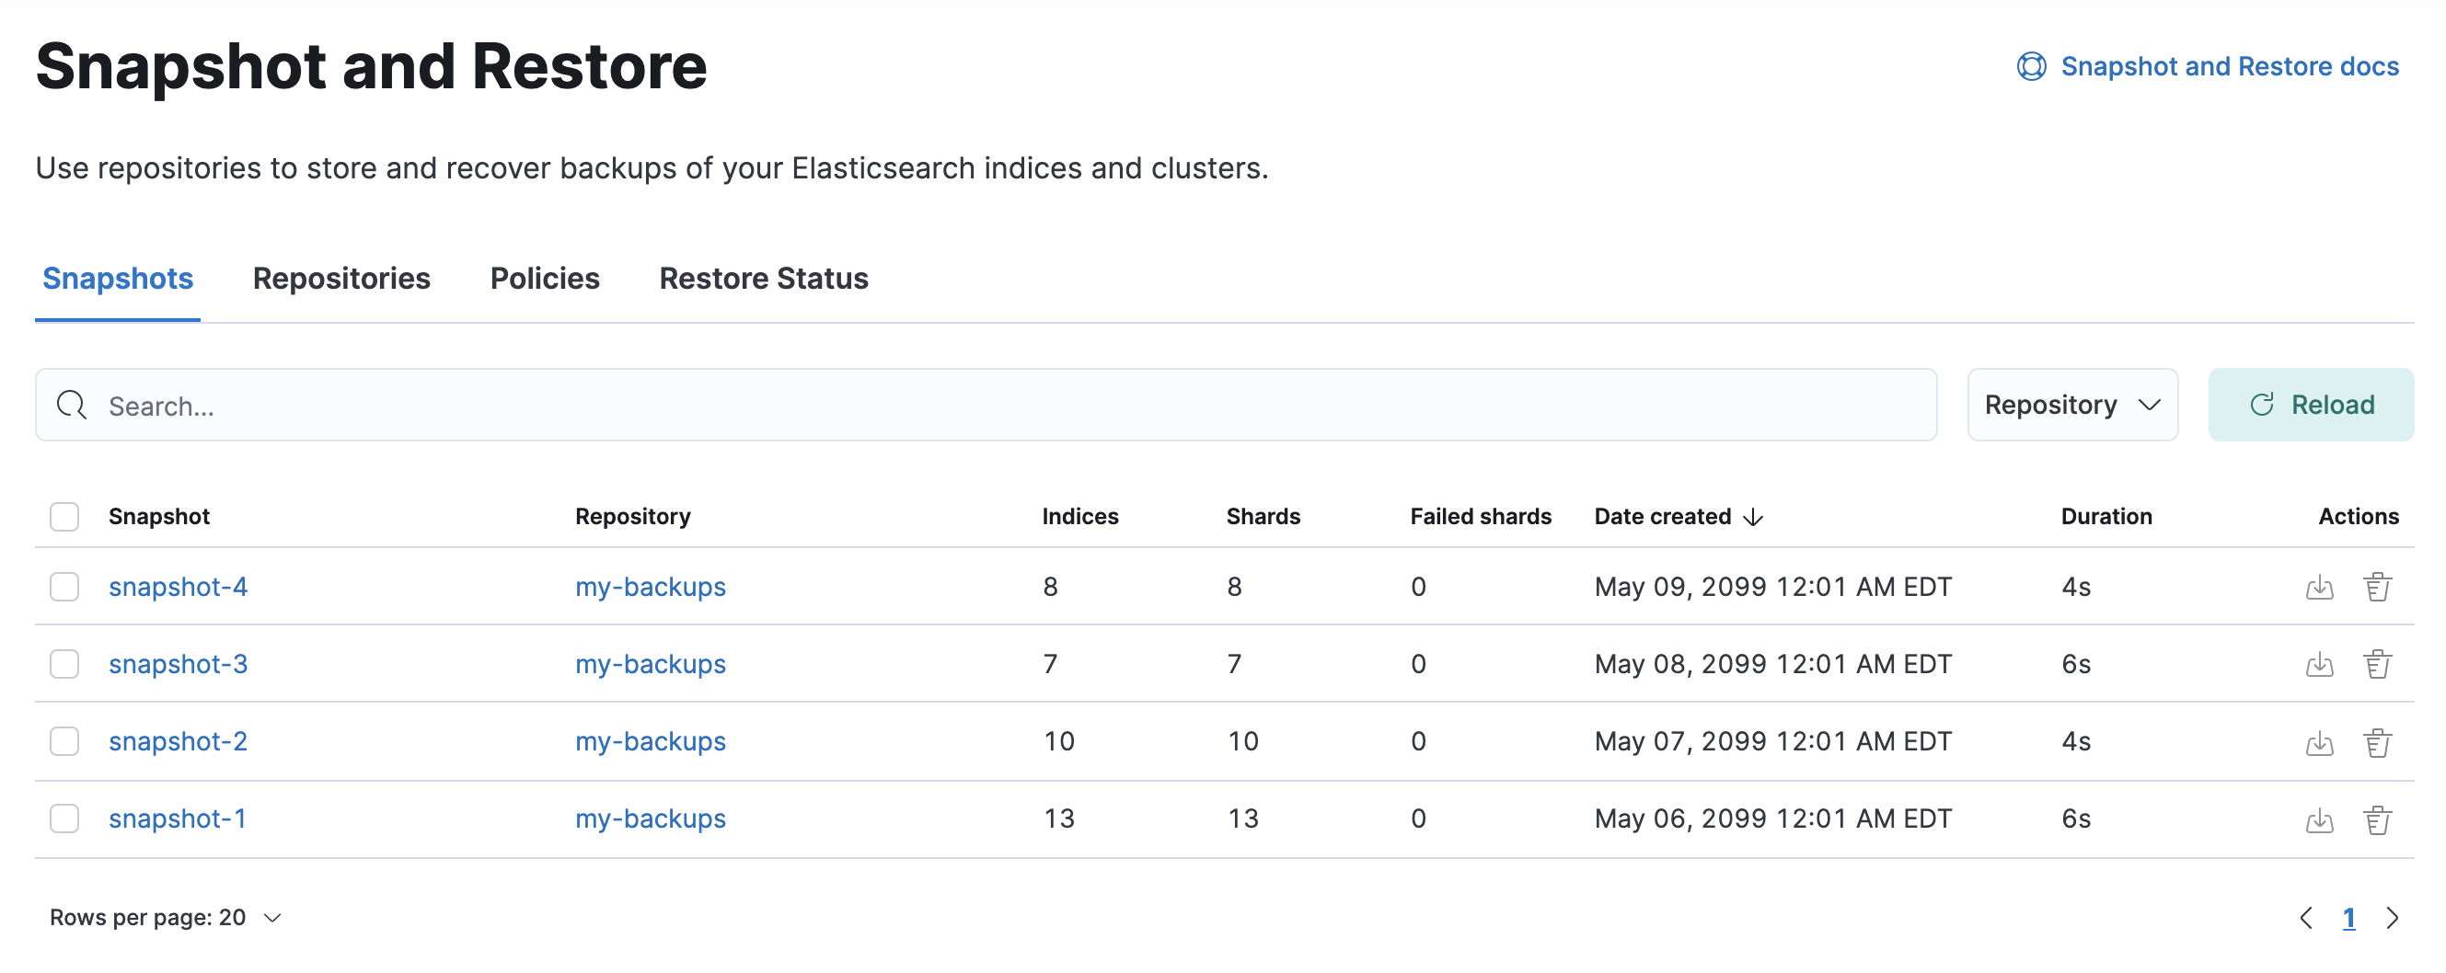Switch to the Repositories tab
2446x973 pixels.
click(340, 278)
